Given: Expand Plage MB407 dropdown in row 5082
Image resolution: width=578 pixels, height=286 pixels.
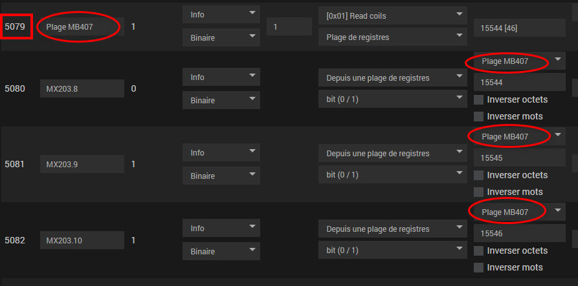Looking at the screenshot, I should pyautogui.click(x=520, y=212).
